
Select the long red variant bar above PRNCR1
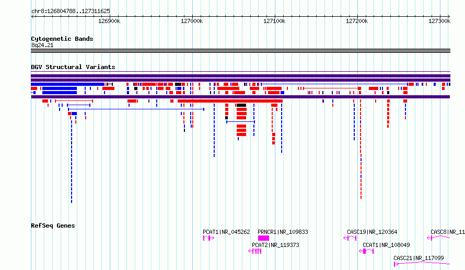(x=230, y=102)
